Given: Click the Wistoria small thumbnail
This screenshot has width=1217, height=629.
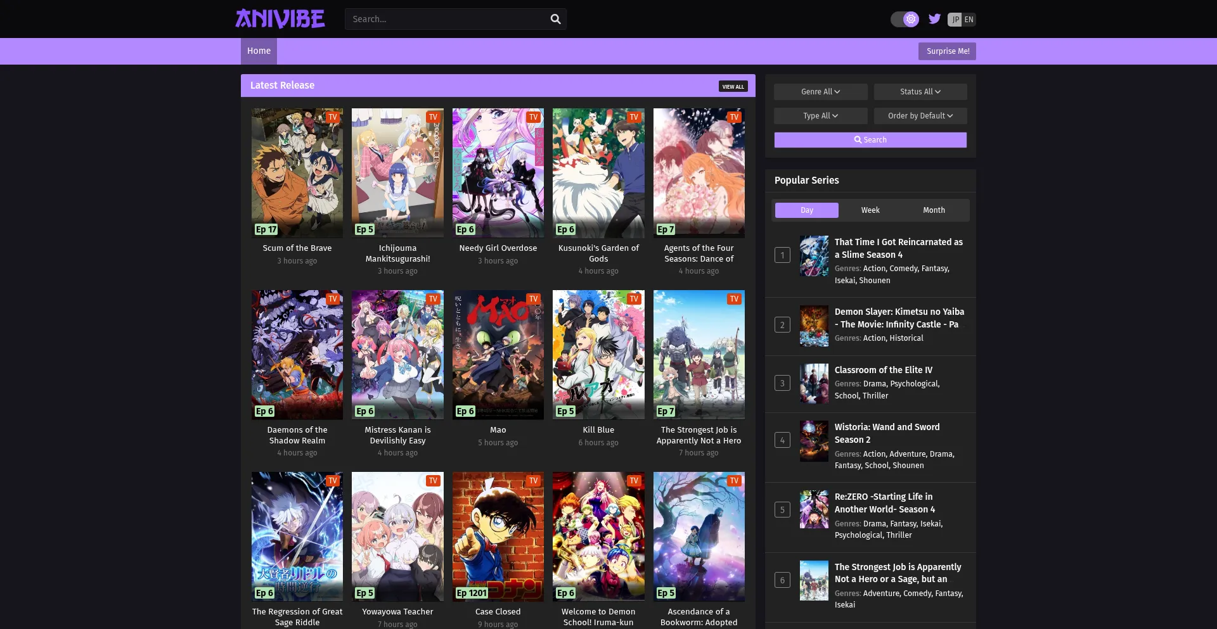Looking at the screenshot, I should (x=814, y=441).
